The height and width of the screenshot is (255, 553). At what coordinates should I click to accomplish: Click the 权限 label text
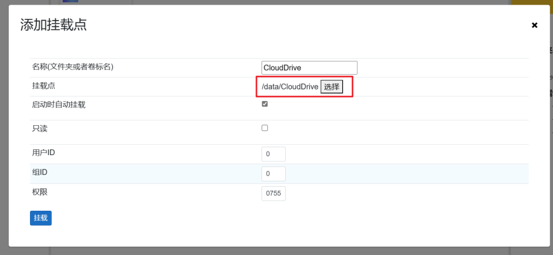click(x=40, y=192)
